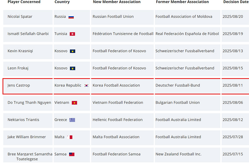Click the country name Vietnam

point(62,103)
